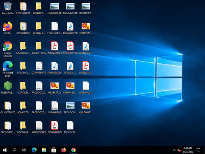Select the Recycle Bin desktop icon

pos(8,8)
